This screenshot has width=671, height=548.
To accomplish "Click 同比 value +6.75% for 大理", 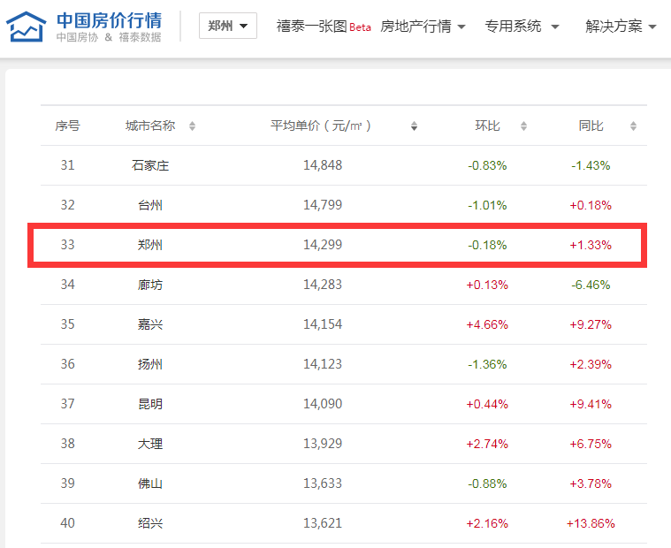I will click(591, 444).
